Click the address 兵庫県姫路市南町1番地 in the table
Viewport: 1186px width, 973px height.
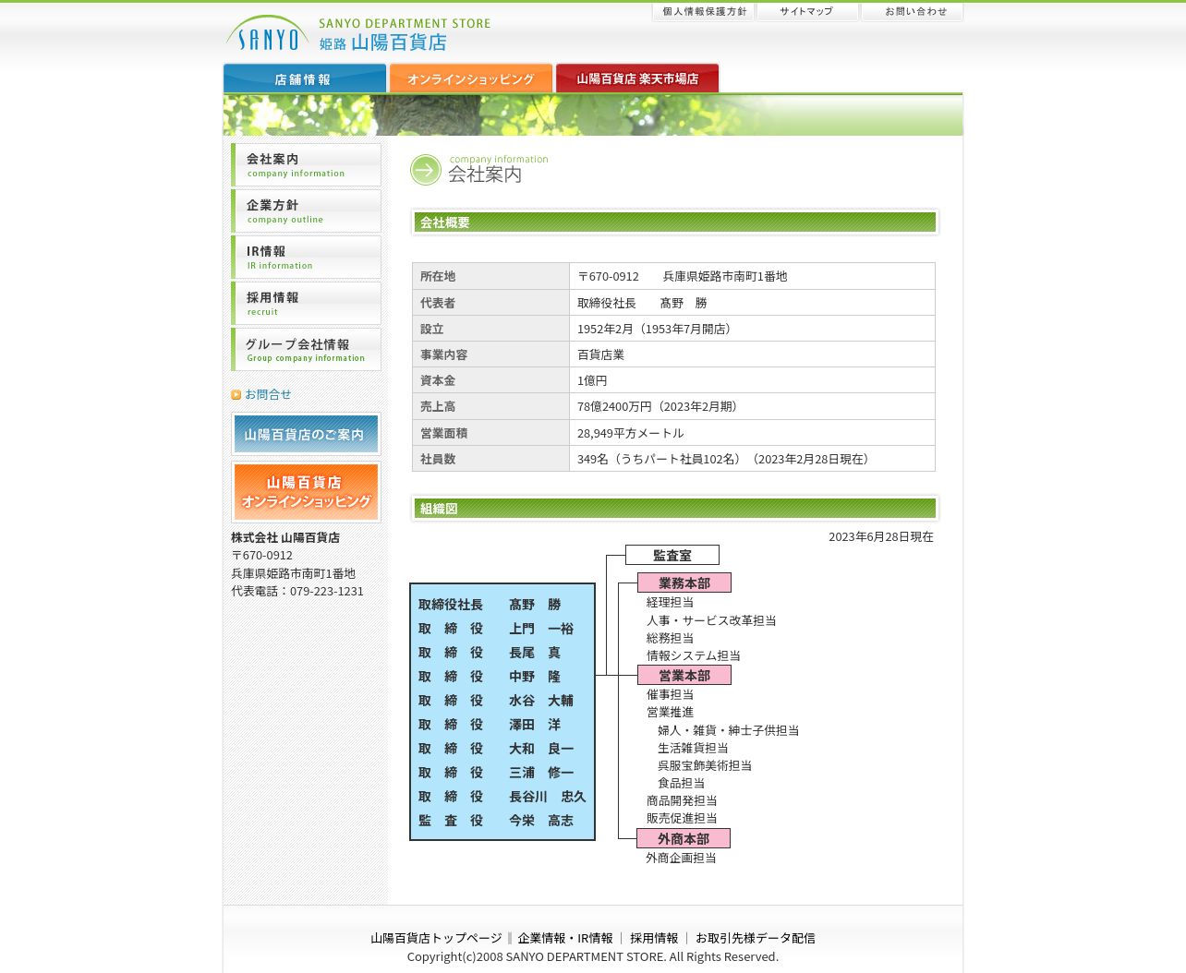tap(725, 276)
